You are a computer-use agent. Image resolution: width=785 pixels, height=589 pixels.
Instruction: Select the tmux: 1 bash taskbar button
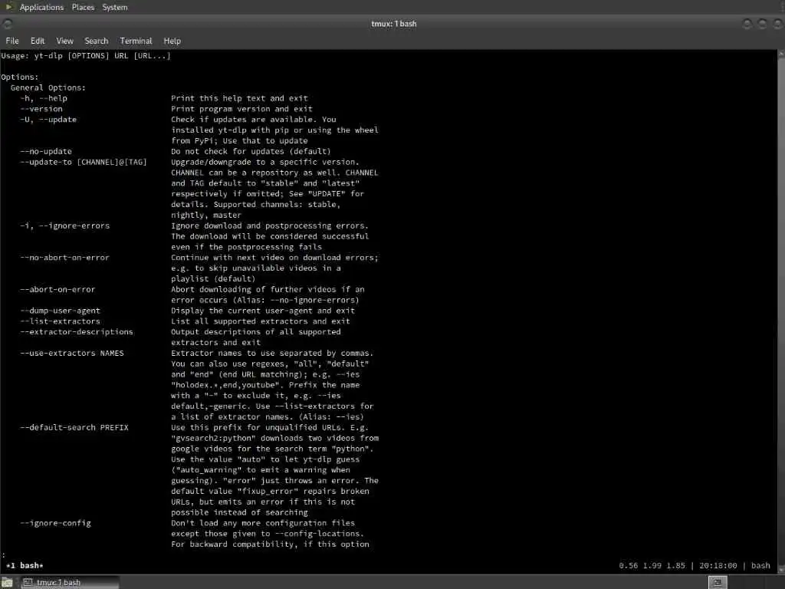pos(68,582)
